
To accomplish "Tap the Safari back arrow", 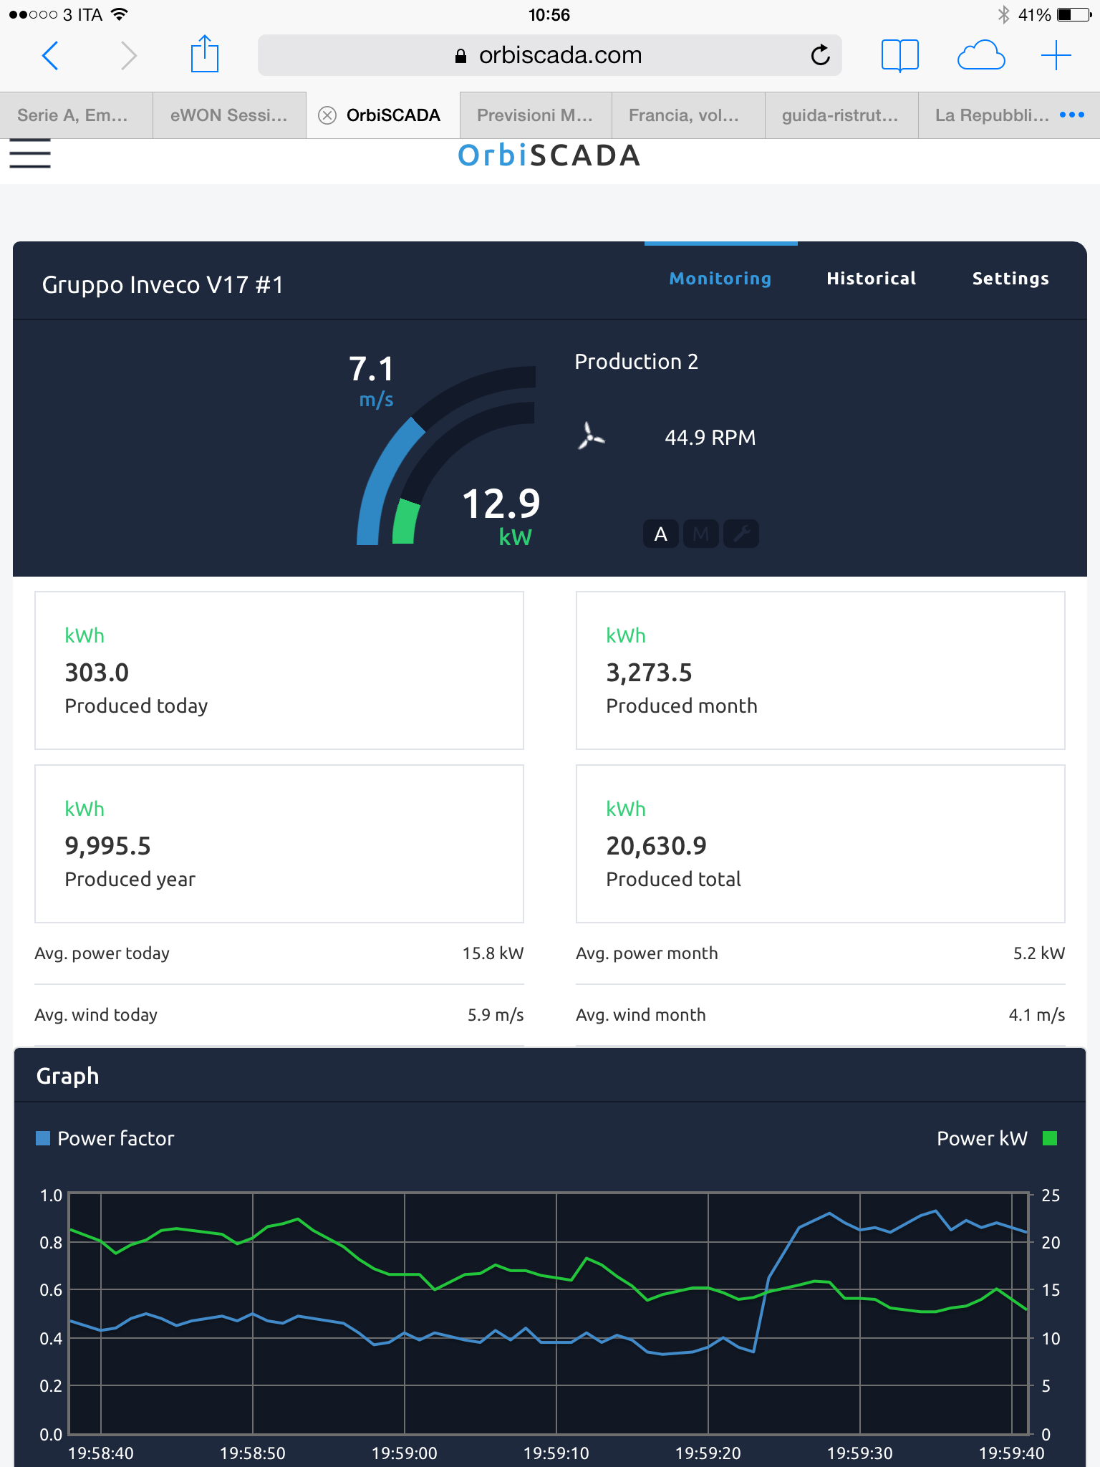I will 50,55.
